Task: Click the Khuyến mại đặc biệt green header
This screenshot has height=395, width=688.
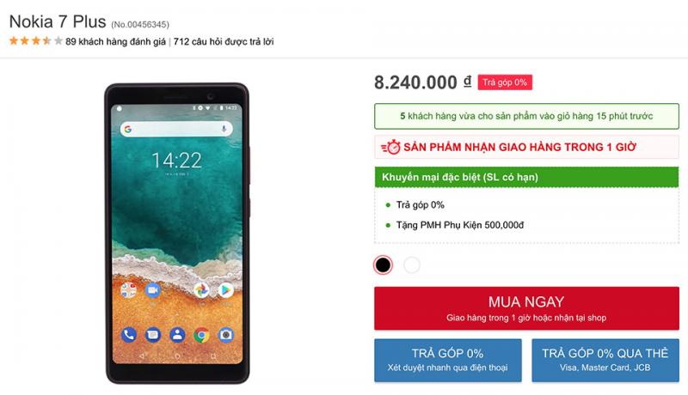Action: tap(526, 177)
